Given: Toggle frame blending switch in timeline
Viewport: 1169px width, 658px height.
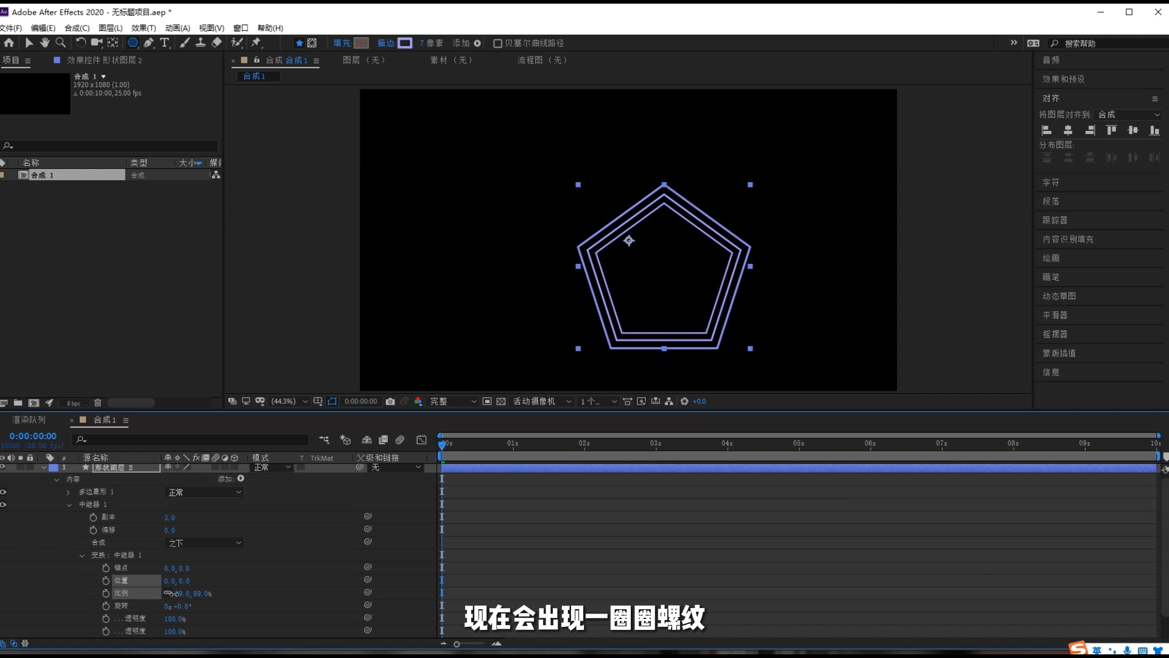Looking at the screenshot, I should 384,440.
